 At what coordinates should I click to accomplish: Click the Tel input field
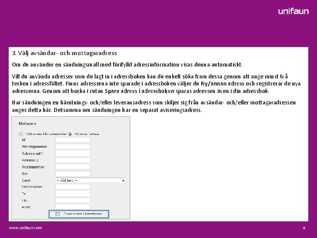click(x=73, y=193)
